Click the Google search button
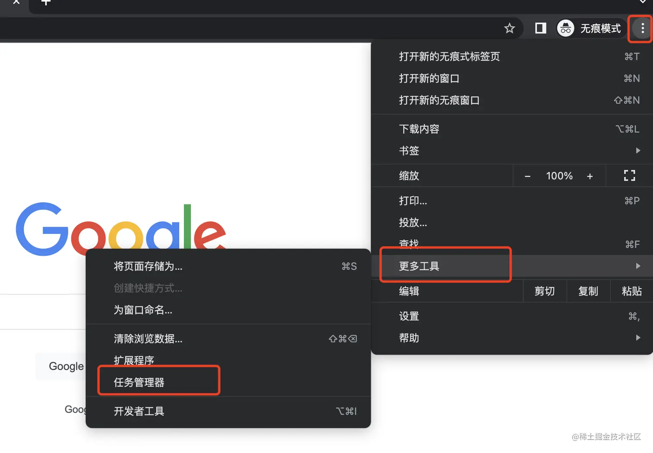Screen dimensions: 653x453 [60, 366]
